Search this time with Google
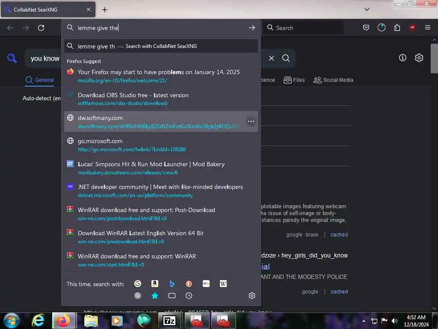438x329 pixels. tap(138, 284)
